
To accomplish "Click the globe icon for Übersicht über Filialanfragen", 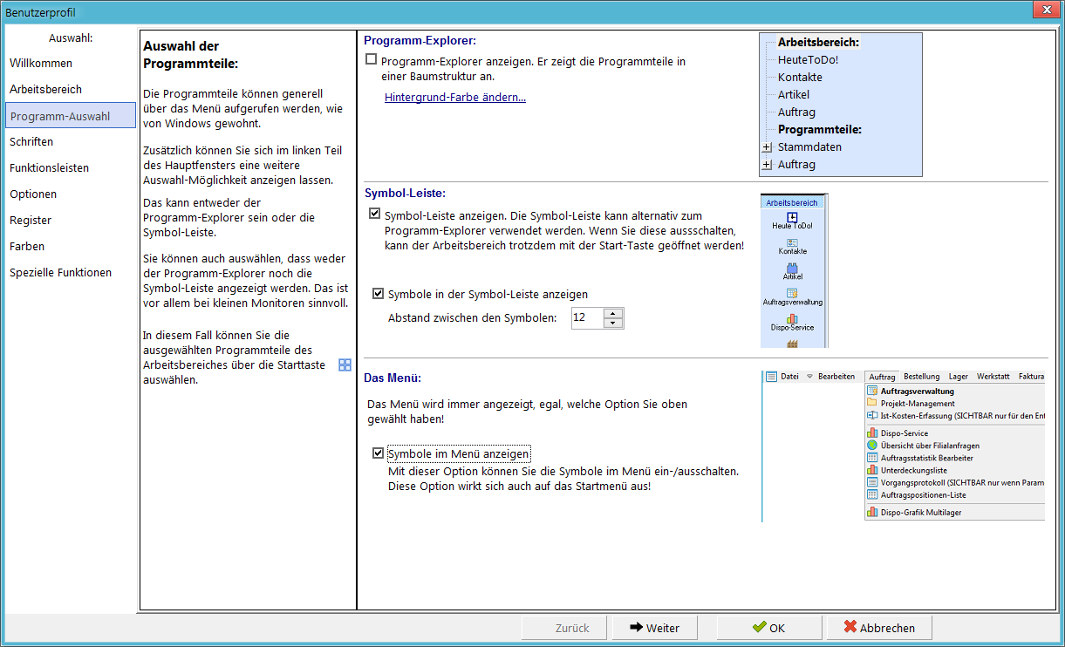I will (x=872, y=446).
